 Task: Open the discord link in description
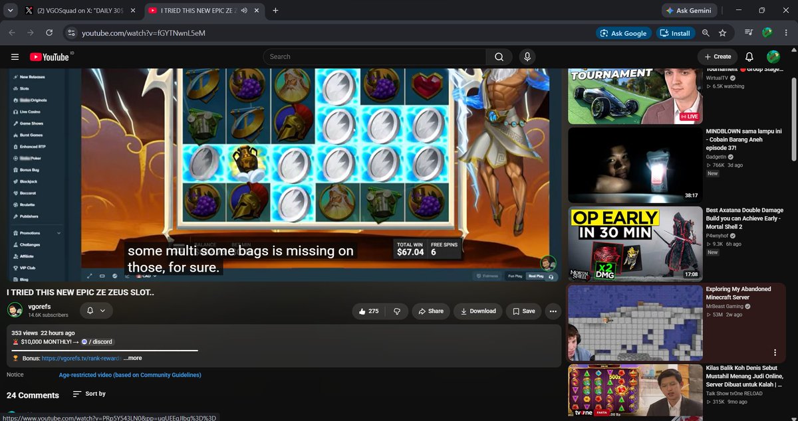click(x=96, y=341)
